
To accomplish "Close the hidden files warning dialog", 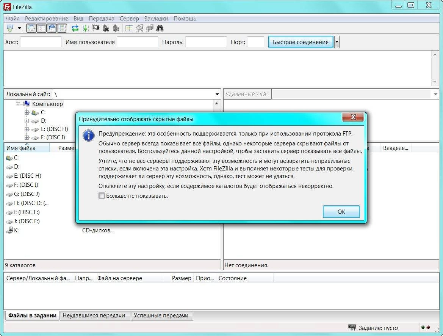I will pyautogui.click(x=353, y=117).
